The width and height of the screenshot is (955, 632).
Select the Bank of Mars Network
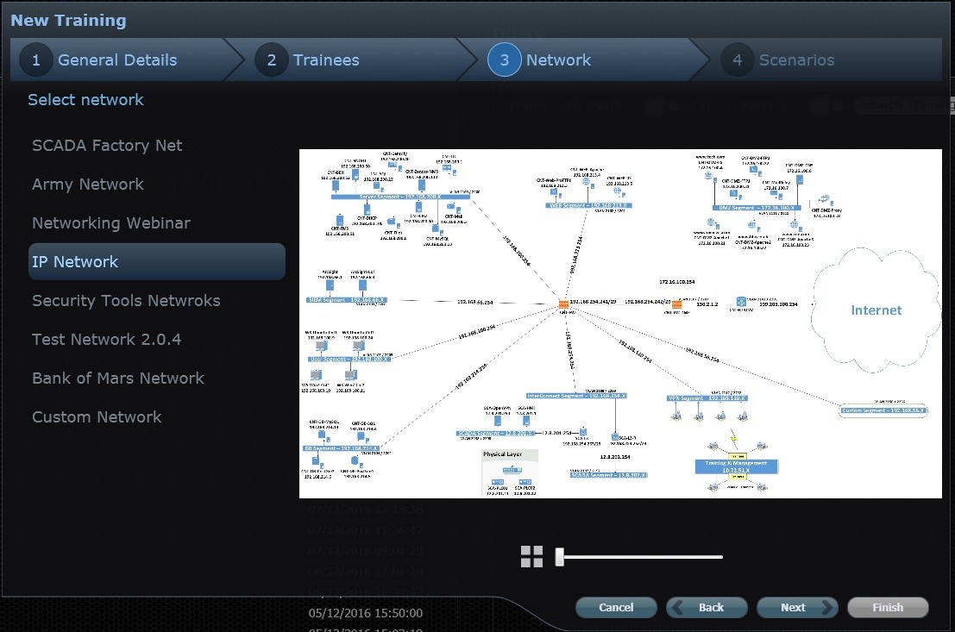tap(118, 378)
